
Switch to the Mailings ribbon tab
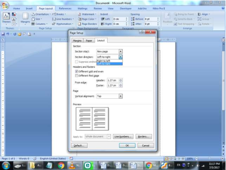point(82,8)
